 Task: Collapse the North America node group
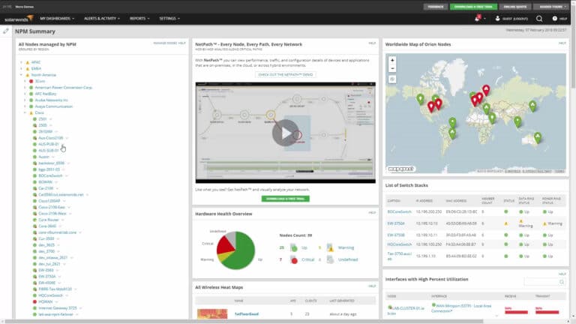(x=21, y=74)
